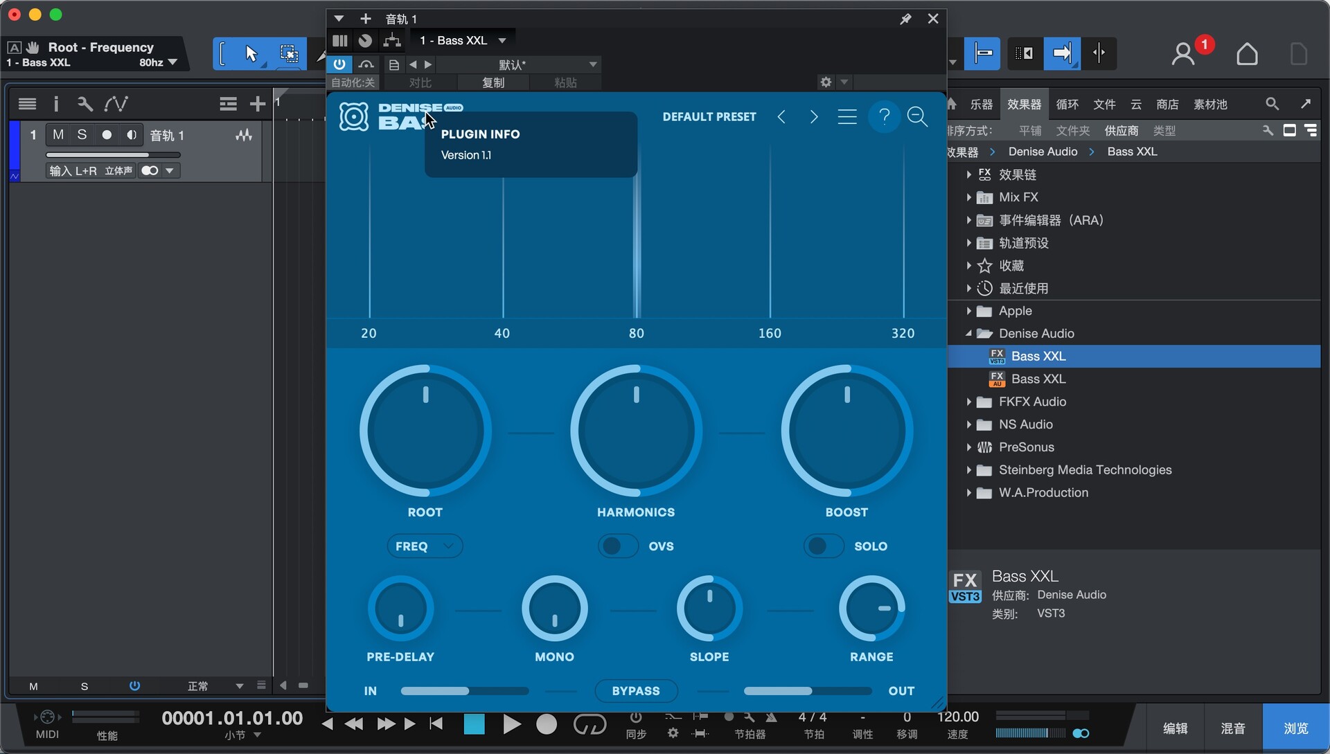Go to next preset arrow

(814, 116)
